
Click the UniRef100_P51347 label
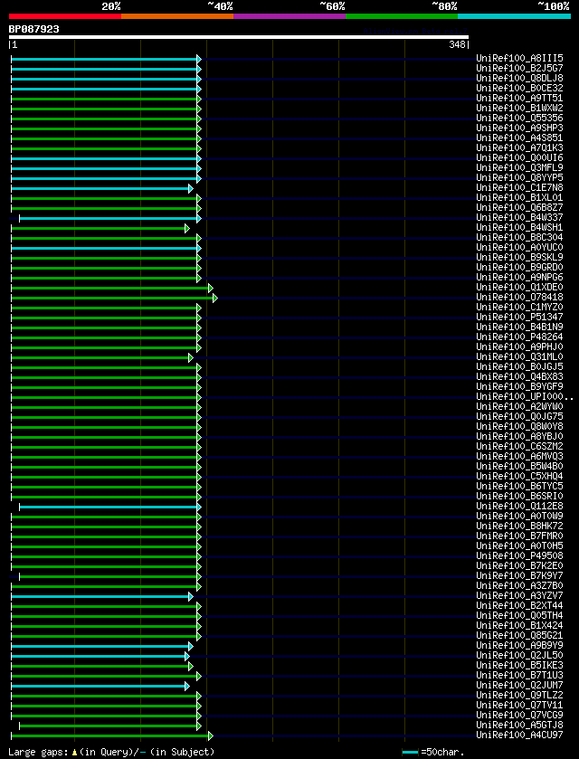point(519,317)
